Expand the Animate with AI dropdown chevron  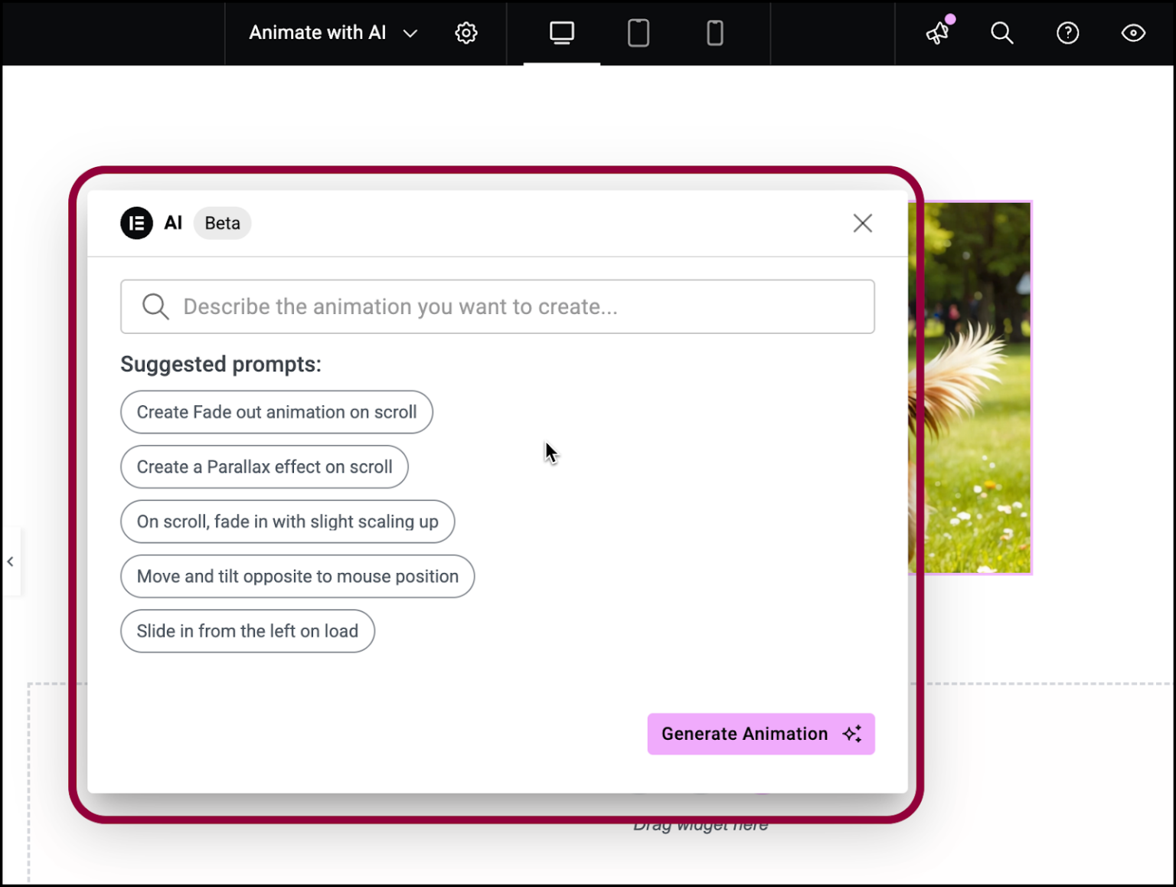coord(410,33)
